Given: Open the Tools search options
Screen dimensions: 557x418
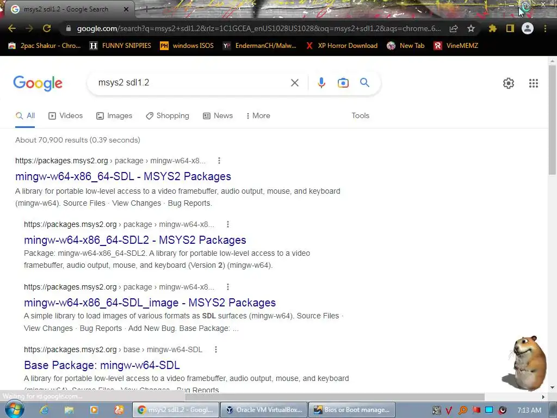Looking at the screenshot, I should click(360, 115).
